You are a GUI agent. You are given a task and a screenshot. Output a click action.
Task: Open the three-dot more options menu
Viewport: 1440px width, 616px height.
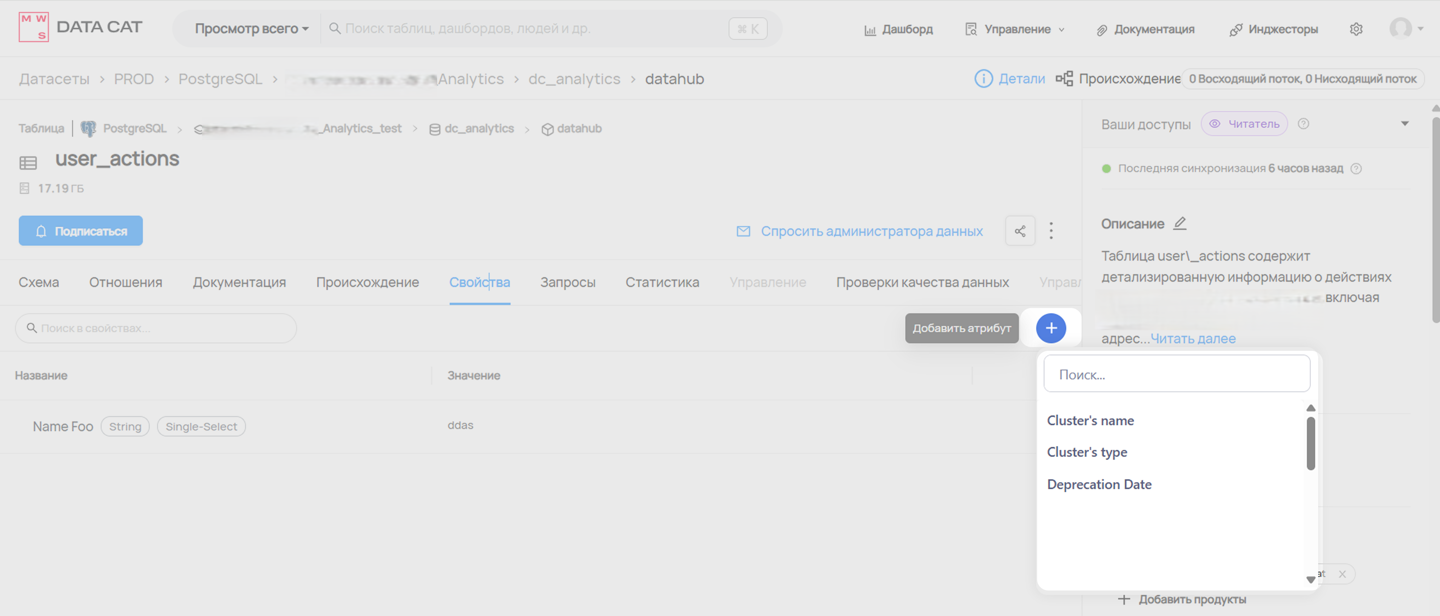pos(1051,231)
